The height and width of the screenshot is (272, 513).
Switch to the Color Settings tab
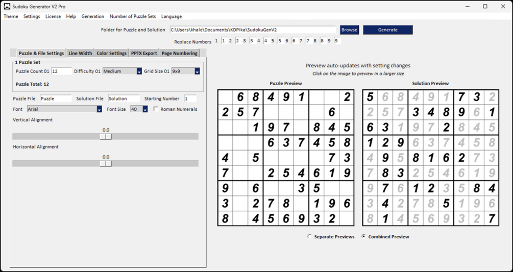pyautogui.click(x=112, y=53)
